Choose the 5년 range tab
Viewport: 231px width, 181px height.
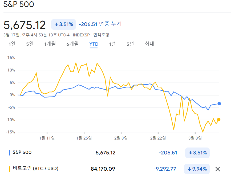130,44
